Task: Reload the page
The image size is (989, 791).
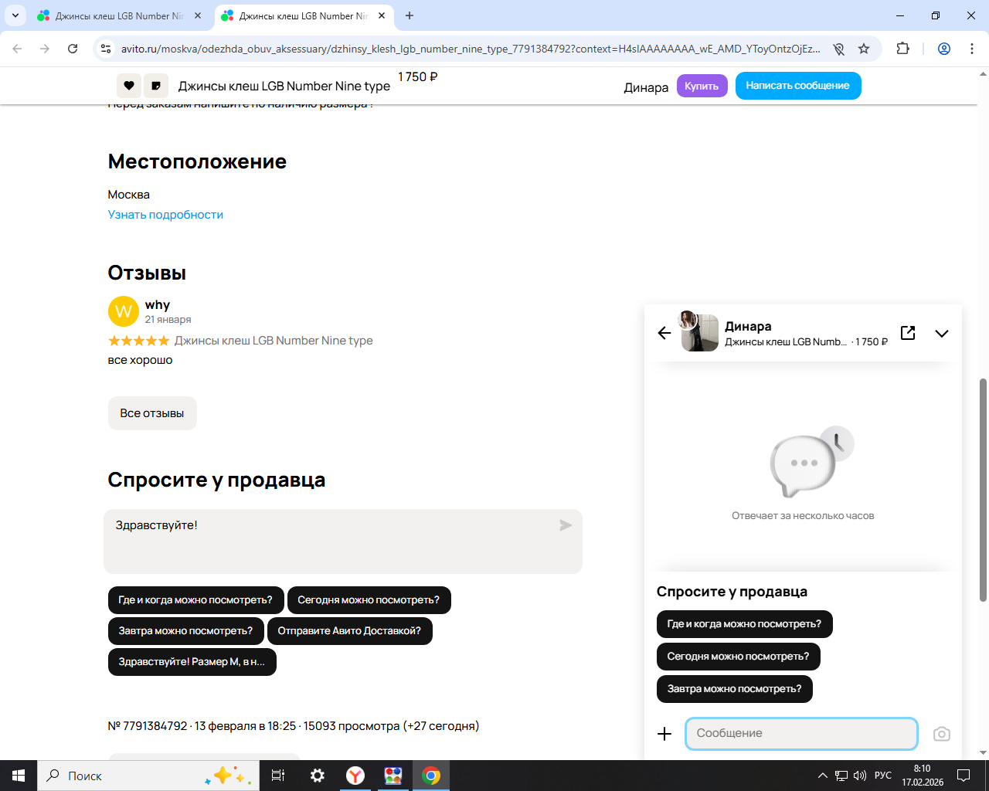Action: (x=73, y=49)
